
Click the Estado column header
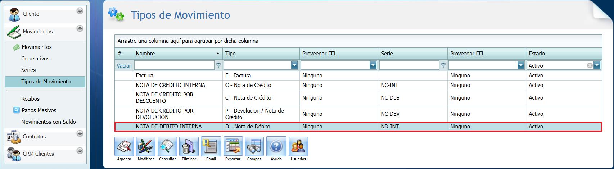coord(564,54)
